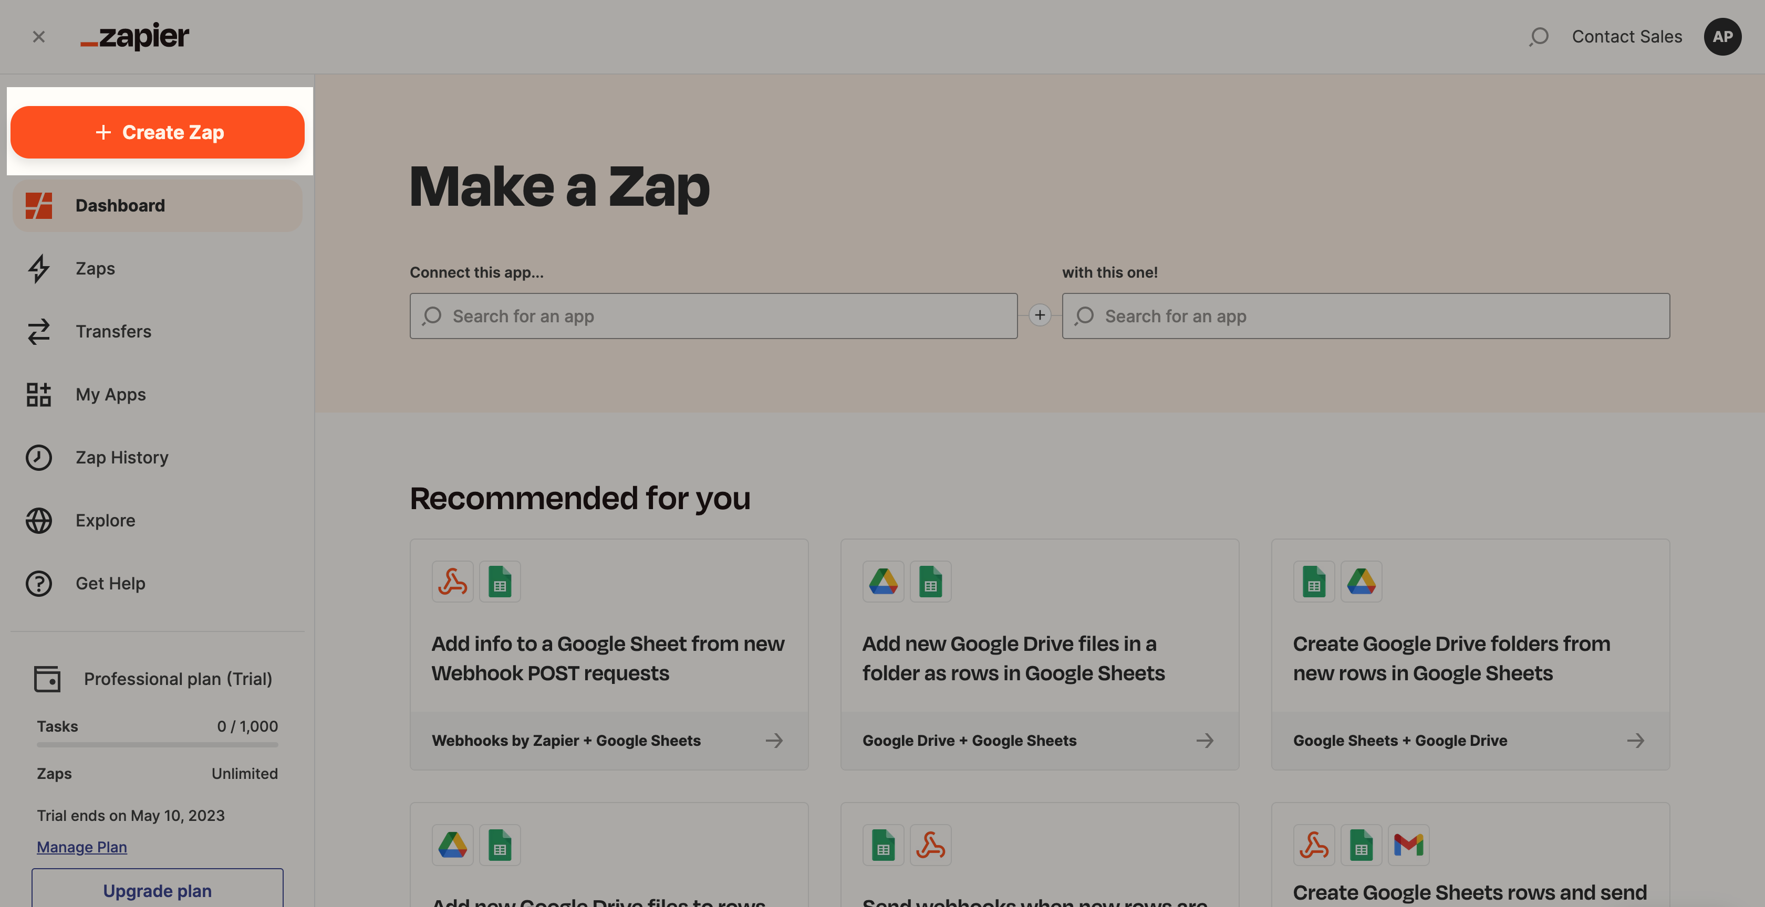1765x907 pixels.
Task: Click the Get Help question mark icon
Action: tap(38, 583)
